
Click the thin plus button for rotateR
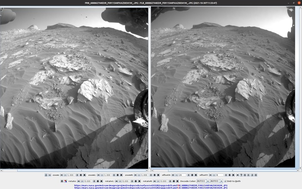tap(170, 181)
